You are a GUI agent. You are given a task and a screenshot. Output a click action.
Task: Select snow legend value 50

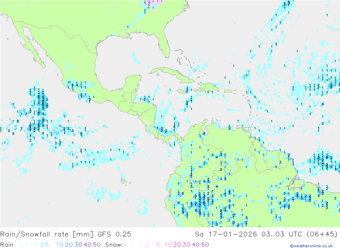205,245
